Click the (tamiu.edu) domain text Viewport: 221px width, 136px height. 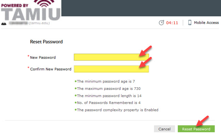pos(39,23)
